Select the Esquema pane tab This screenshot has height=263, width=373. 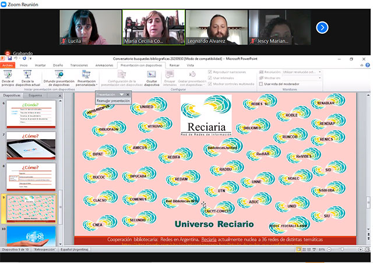(35, 95)
